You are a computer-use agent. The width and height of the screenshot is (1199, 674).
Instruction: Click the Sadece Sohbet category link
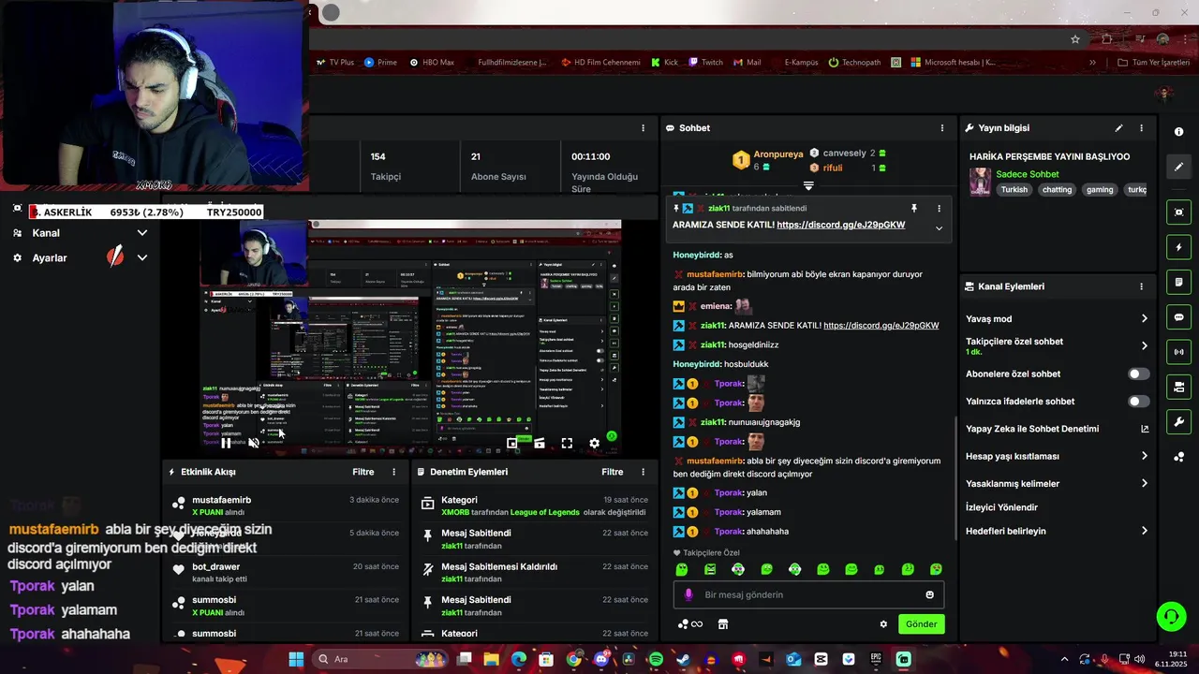(x=1028, y=174)
